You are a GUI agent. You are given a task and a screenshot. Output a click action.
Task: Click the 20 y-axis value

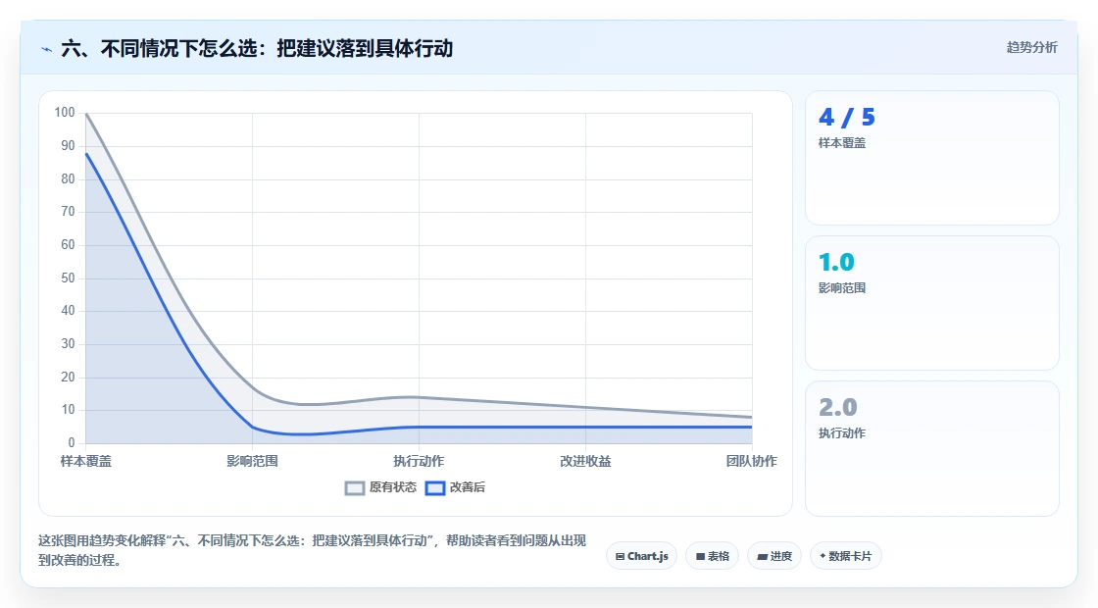[68, 377]
